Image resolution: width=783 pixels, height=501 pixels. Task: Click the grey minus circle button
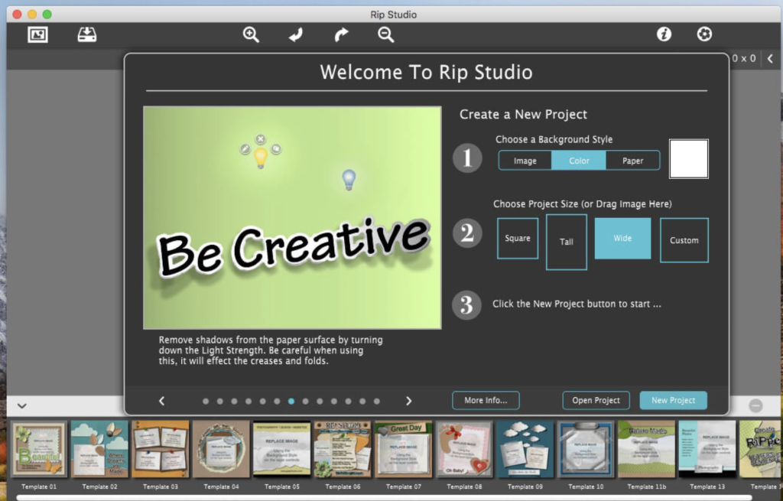pos(755,405)
